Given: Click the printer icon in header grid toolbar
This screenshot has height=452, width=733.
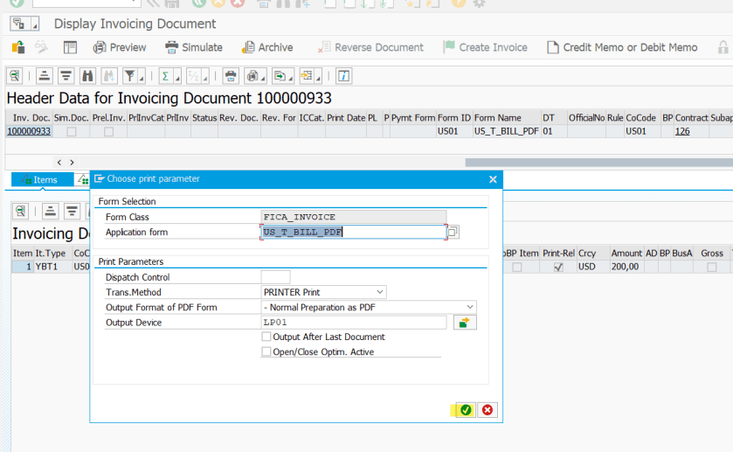Looking at the screenshot, I should point(230,75).
